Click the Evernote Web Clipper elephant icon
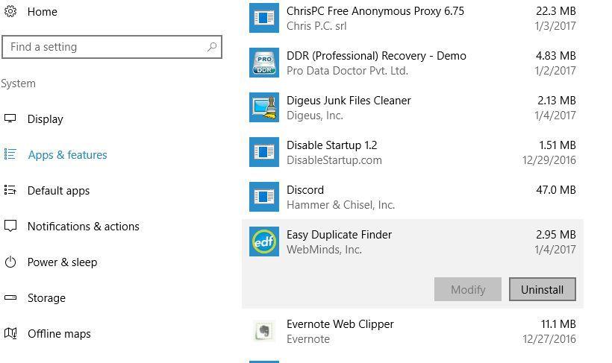 264,331
